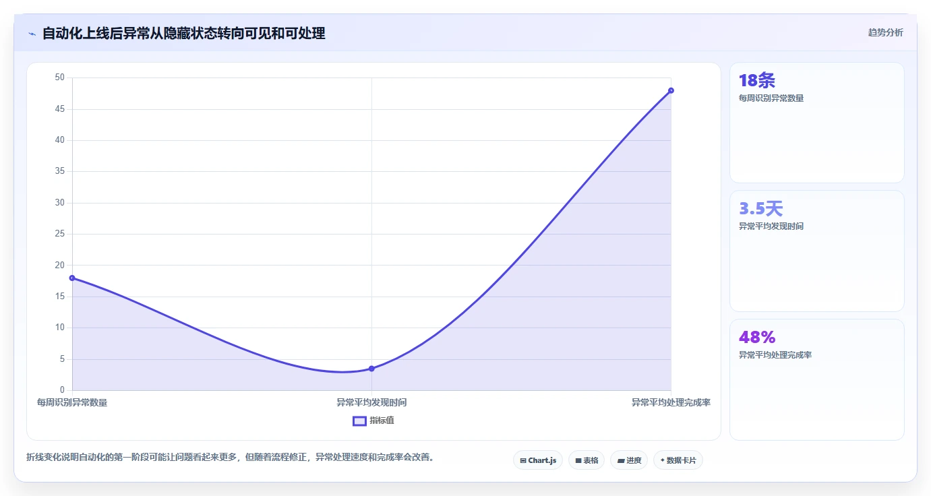Click the 表格 tag

click(587, 460)
